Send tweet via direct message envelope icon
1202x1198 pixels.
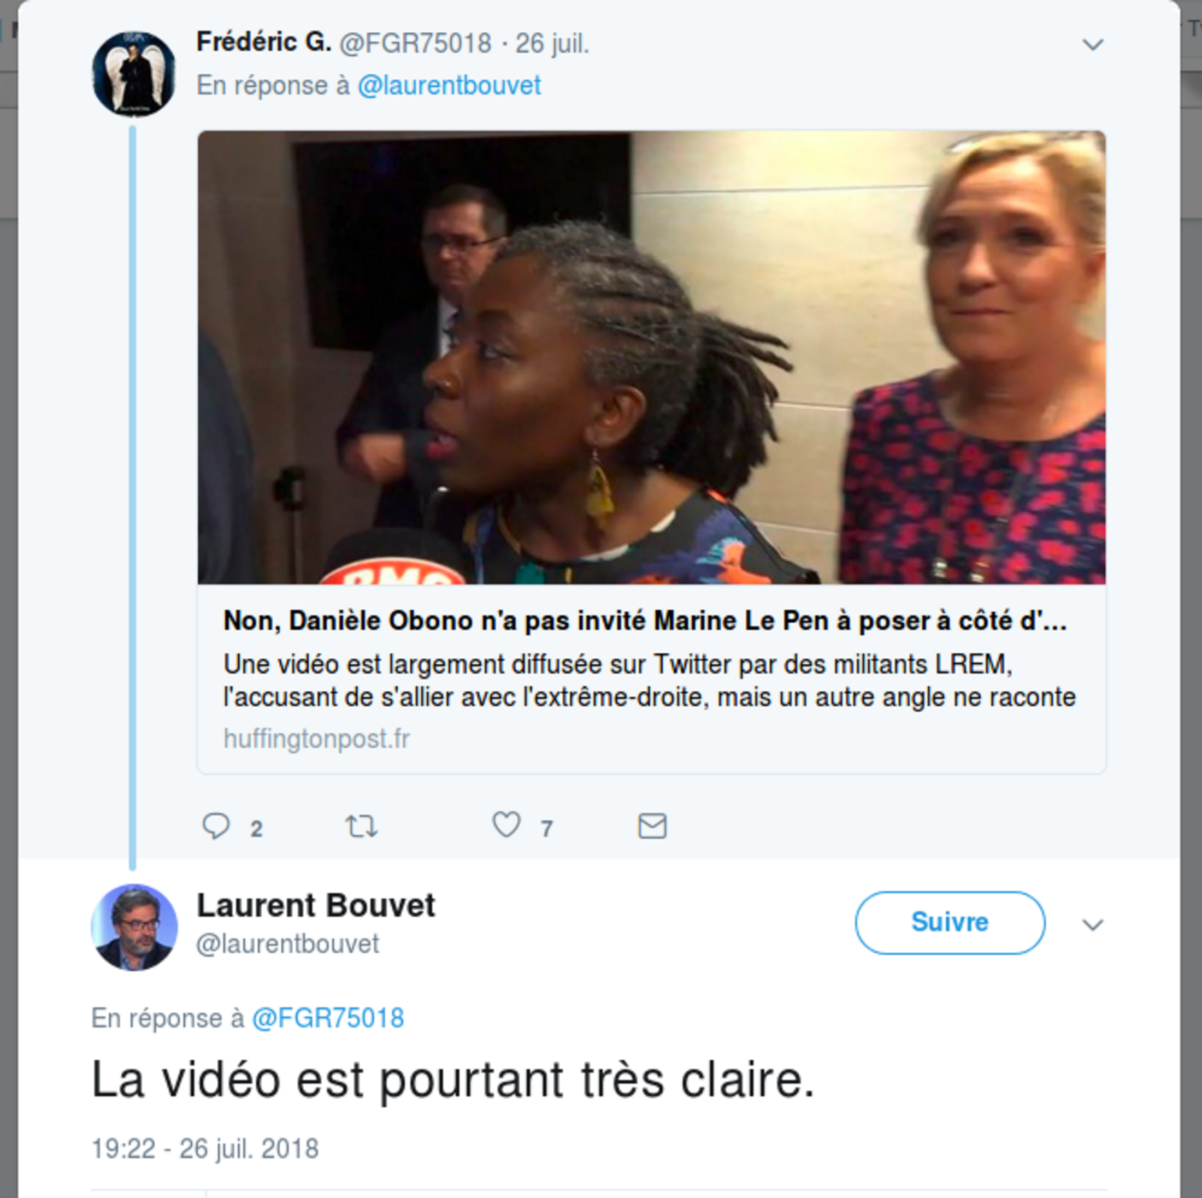click(652, 826)
